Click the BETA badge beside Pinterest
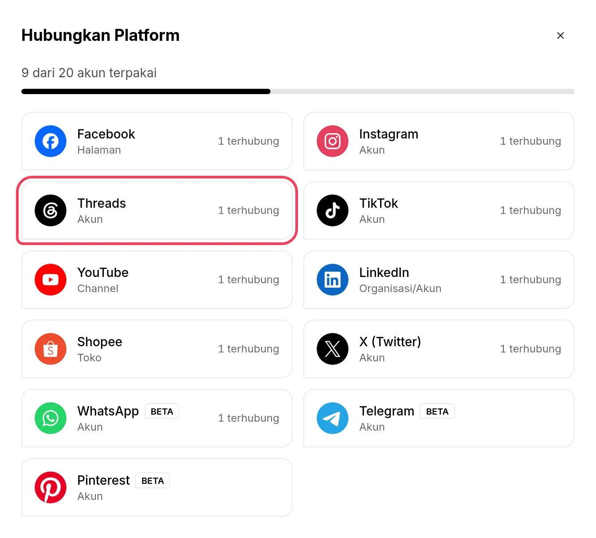The height and width of the screenshot is (538, 596). 153,481
